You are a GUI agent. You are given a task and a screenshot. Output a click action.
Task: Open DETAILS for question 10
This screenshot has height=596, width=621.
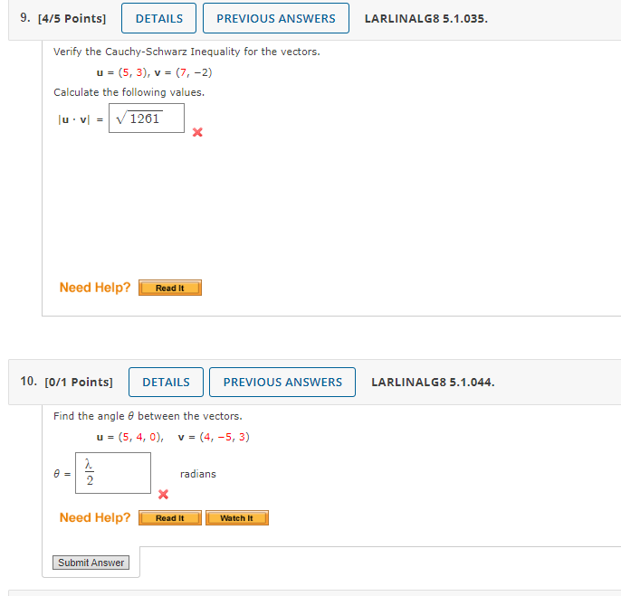tap(166, 382)
